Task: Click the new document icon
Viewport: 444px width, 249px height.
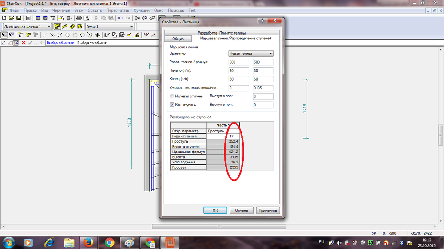Action: click(x=4, y=18)
